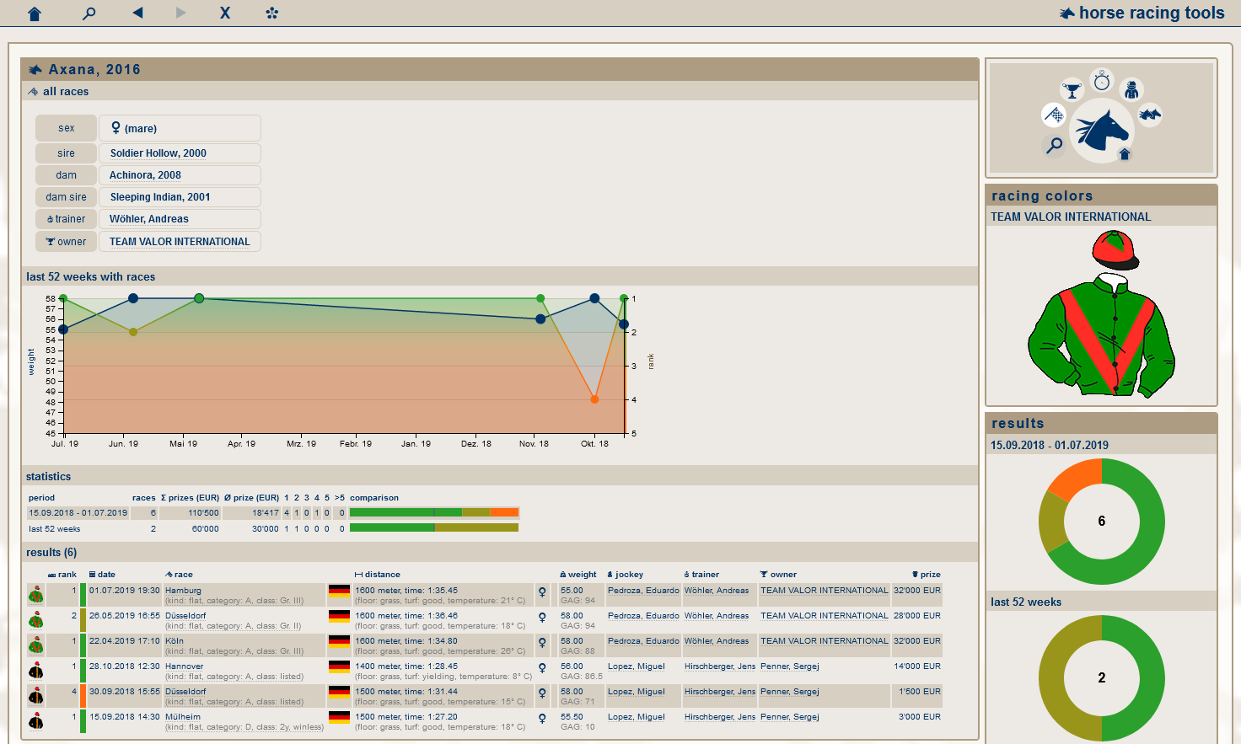Click the magnifier in the radial menu
Screen dimensions: 1241x744
tap(1054, 146)
